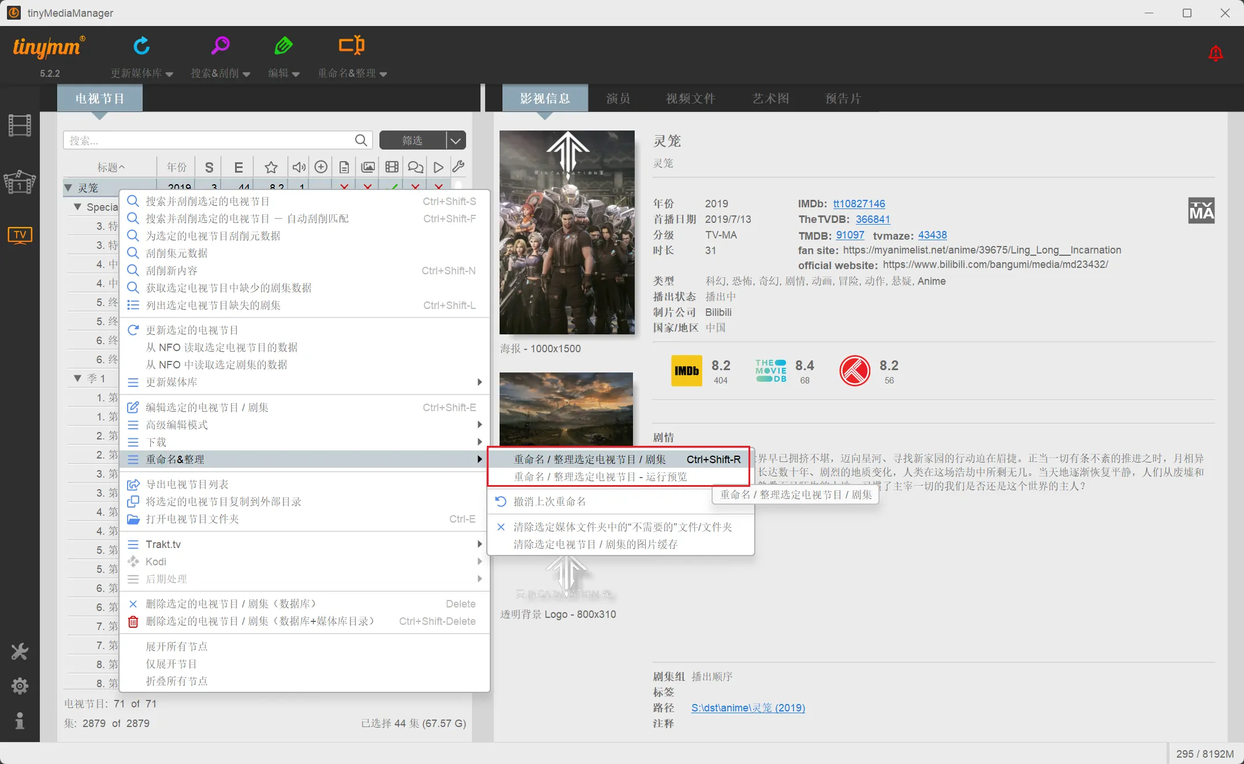1244x764 pixels.
Task: Collapse the 灵笼 show tree node
Action: pyautogui.click(x=68, y=188)
